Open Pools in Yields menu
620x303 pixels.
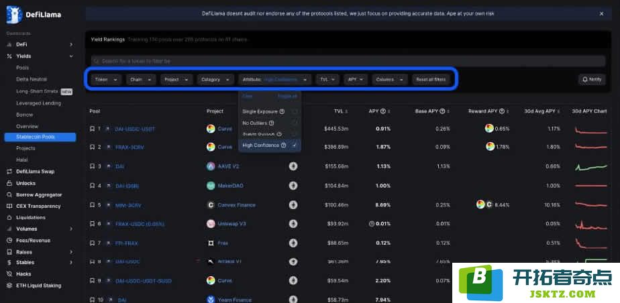point(23,68)
